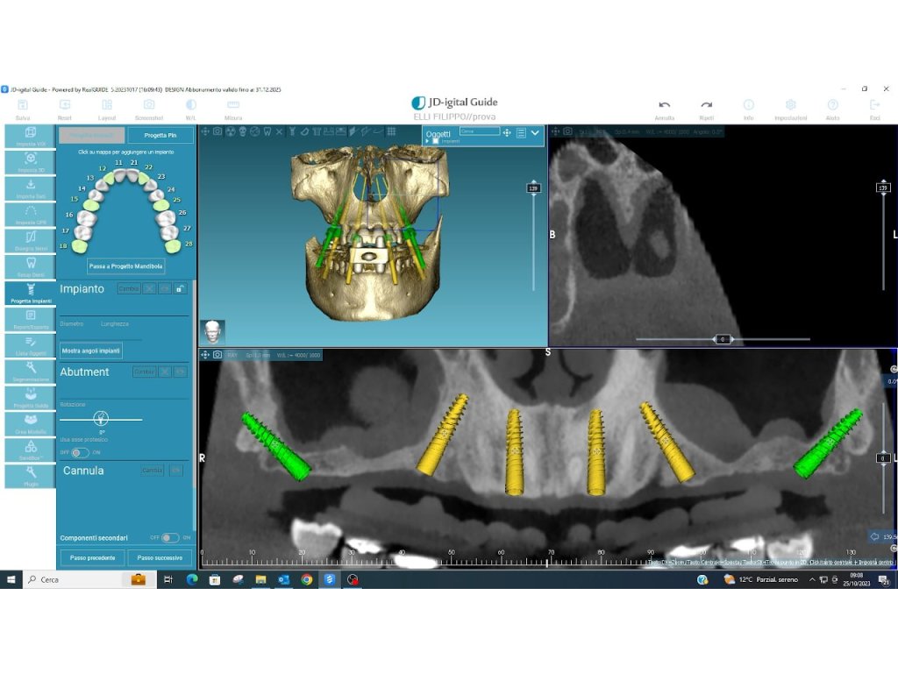Open the Importa VOI step
The height and width of the screenshot is (673, 898).
coord(31,136)
